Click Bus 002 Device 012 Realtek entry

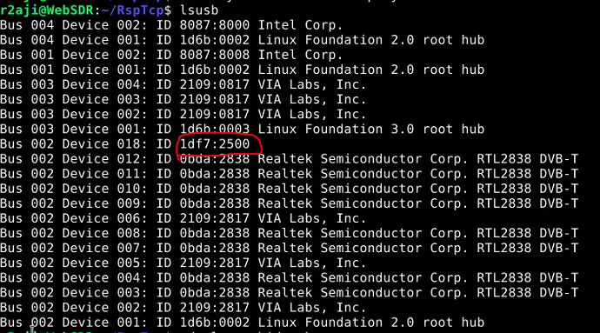tap(289, 159)
